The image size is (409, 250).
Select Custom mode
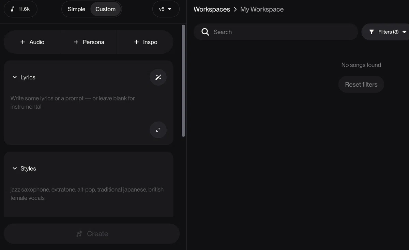(x=105, y=9)
